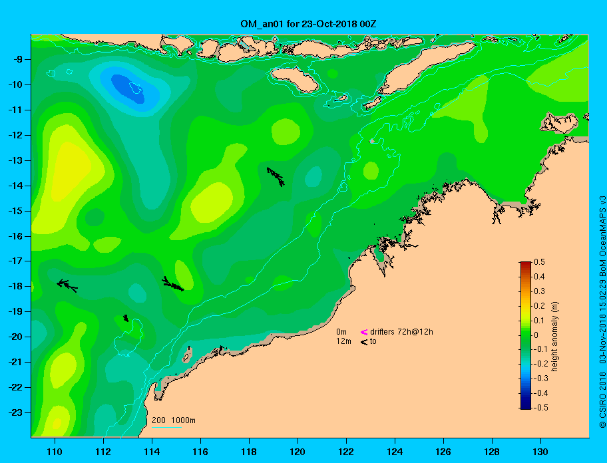
Task: Click colorbar tick label '0.3'
Action: point(539,291)
